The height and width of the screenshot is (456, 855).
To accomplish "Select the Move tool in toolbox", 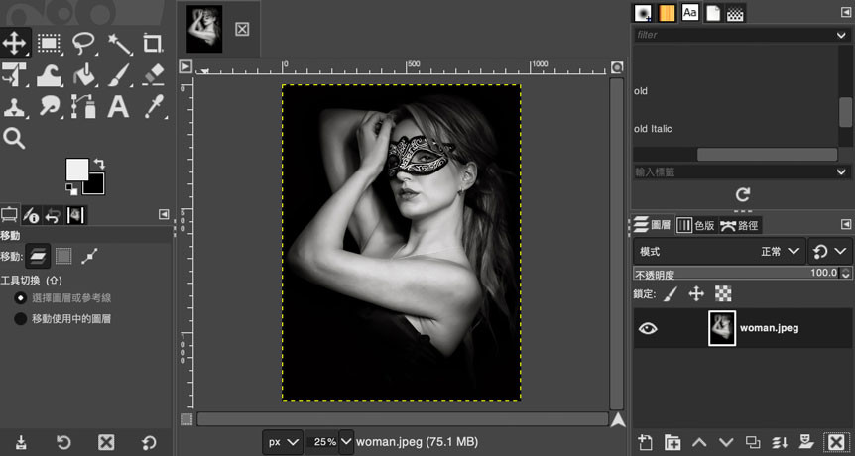I will [x=15, y=43].
